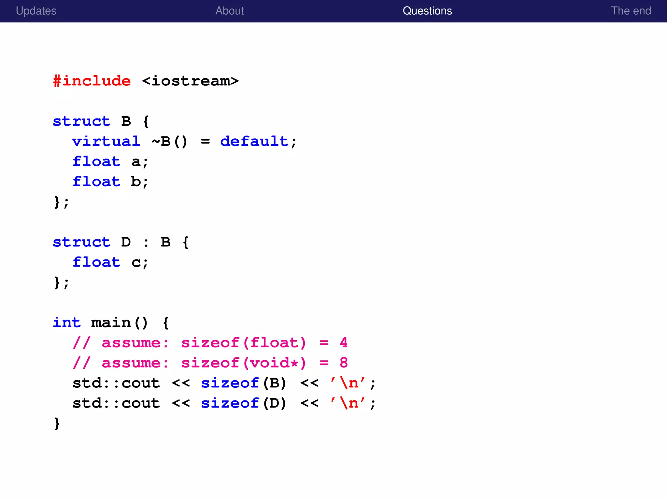Click sizeof(B) in the cout statement

[x=244, y=383]
